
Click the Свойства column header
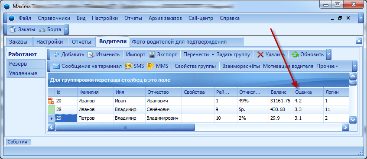[198, 92]
